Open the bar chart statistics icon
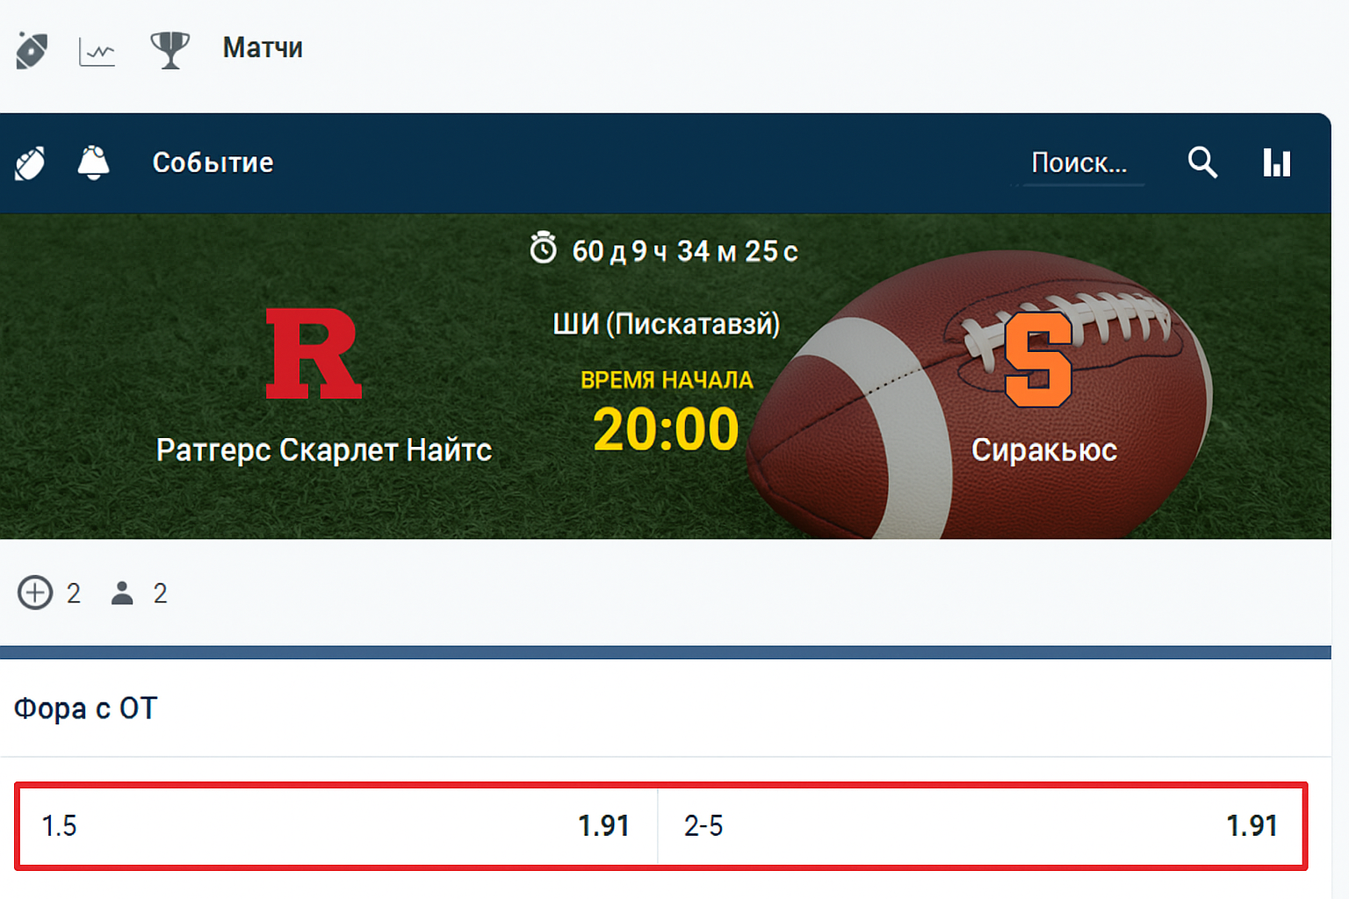The height and width of the screenshot is (899, 1349). (x=1276, y=163)
